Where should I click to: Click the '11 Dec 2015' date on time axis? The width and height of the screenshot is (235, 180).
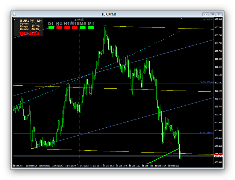pos(18,166)
